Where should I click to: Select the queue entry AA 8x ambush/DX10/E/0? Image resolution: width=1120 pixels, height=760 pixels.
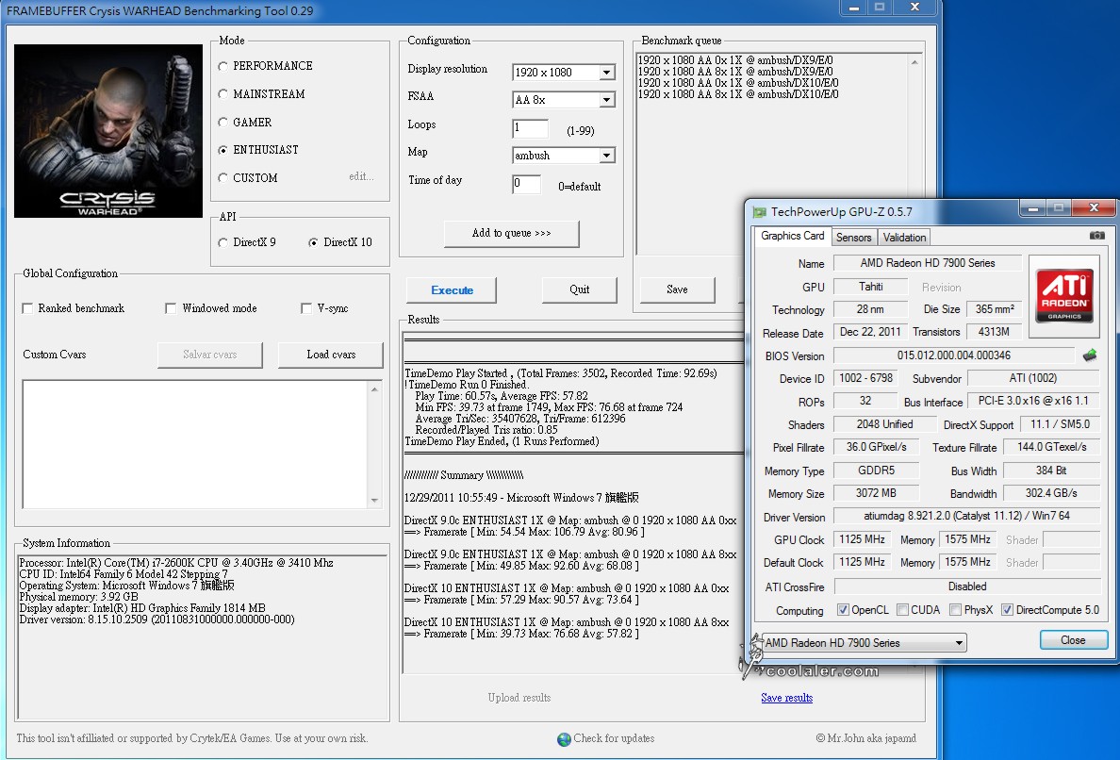point(738,94)
